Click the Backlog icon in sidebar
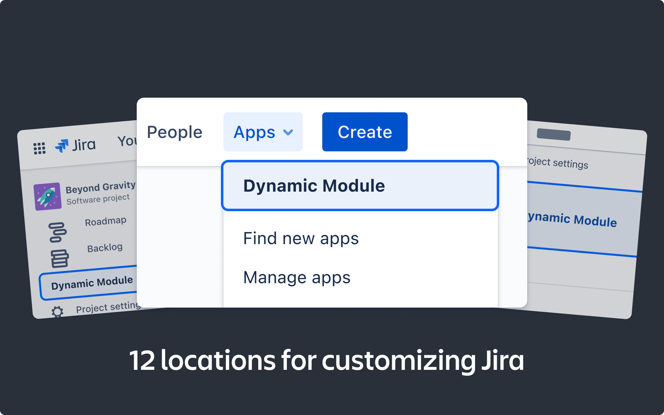Viewport: 664px width, 415px height. 59,258
